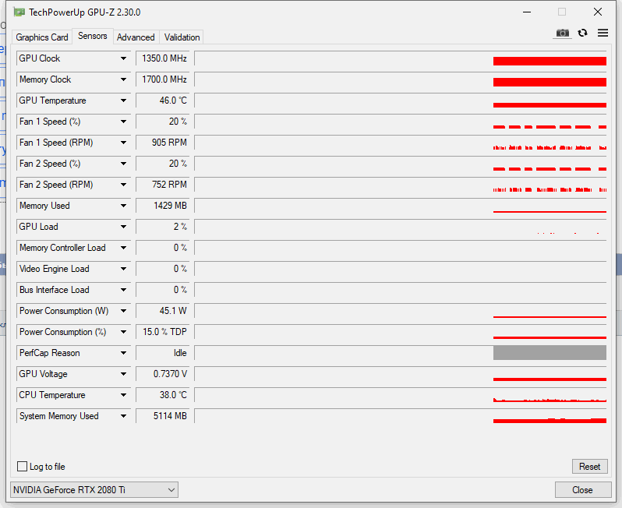Screen dimensions: 622x508
Task: Open the GPU Voltage sensor dropdown
Action: (x=123, y=373)
